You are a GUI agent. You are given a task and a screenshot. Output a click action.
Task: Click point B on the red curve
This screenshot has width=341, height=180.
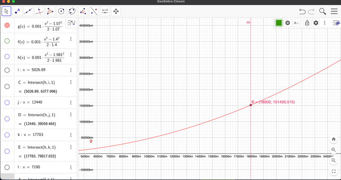[x=250, y=105]
